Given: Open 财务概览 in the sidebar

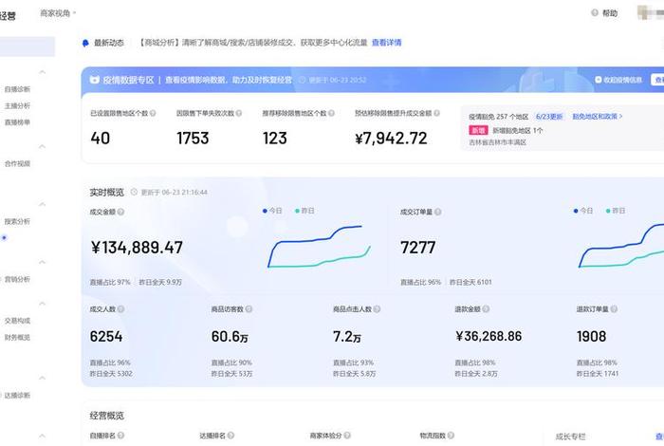Looking at the screenshot, I should point(17,337).
